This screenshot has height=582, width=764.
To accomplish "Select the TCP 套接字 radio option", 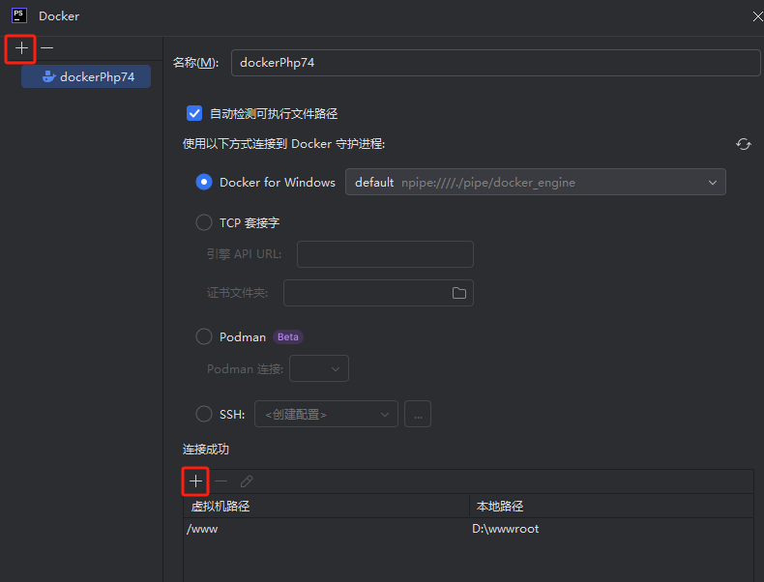I will point(204,222).
